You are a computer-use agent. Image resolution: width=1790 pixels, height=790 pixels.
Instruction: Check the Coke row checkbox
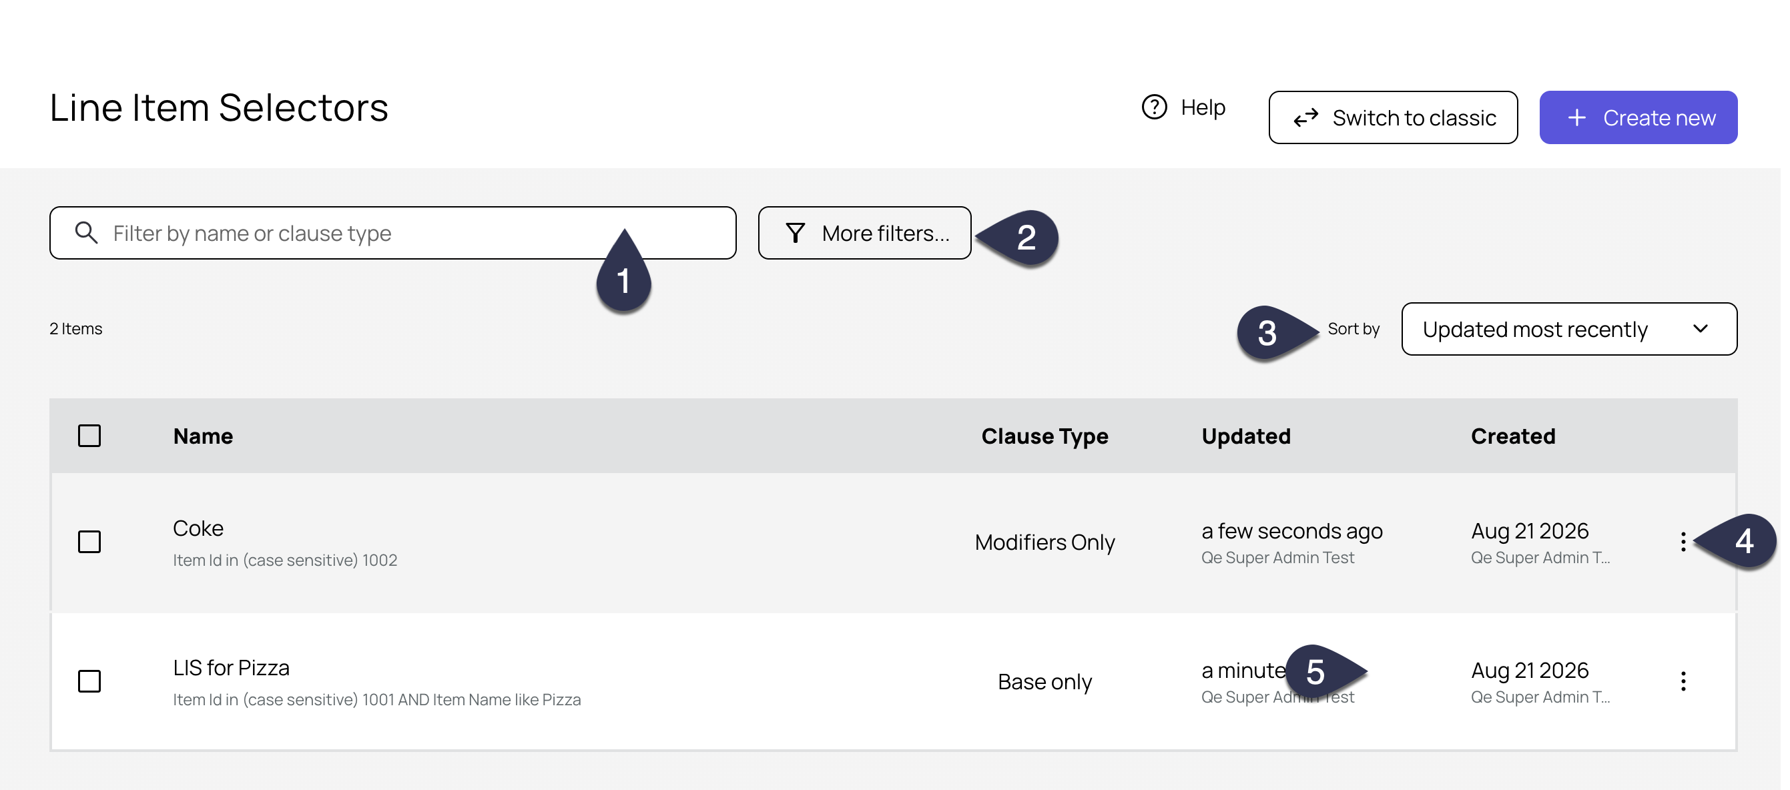pos(89,541)
